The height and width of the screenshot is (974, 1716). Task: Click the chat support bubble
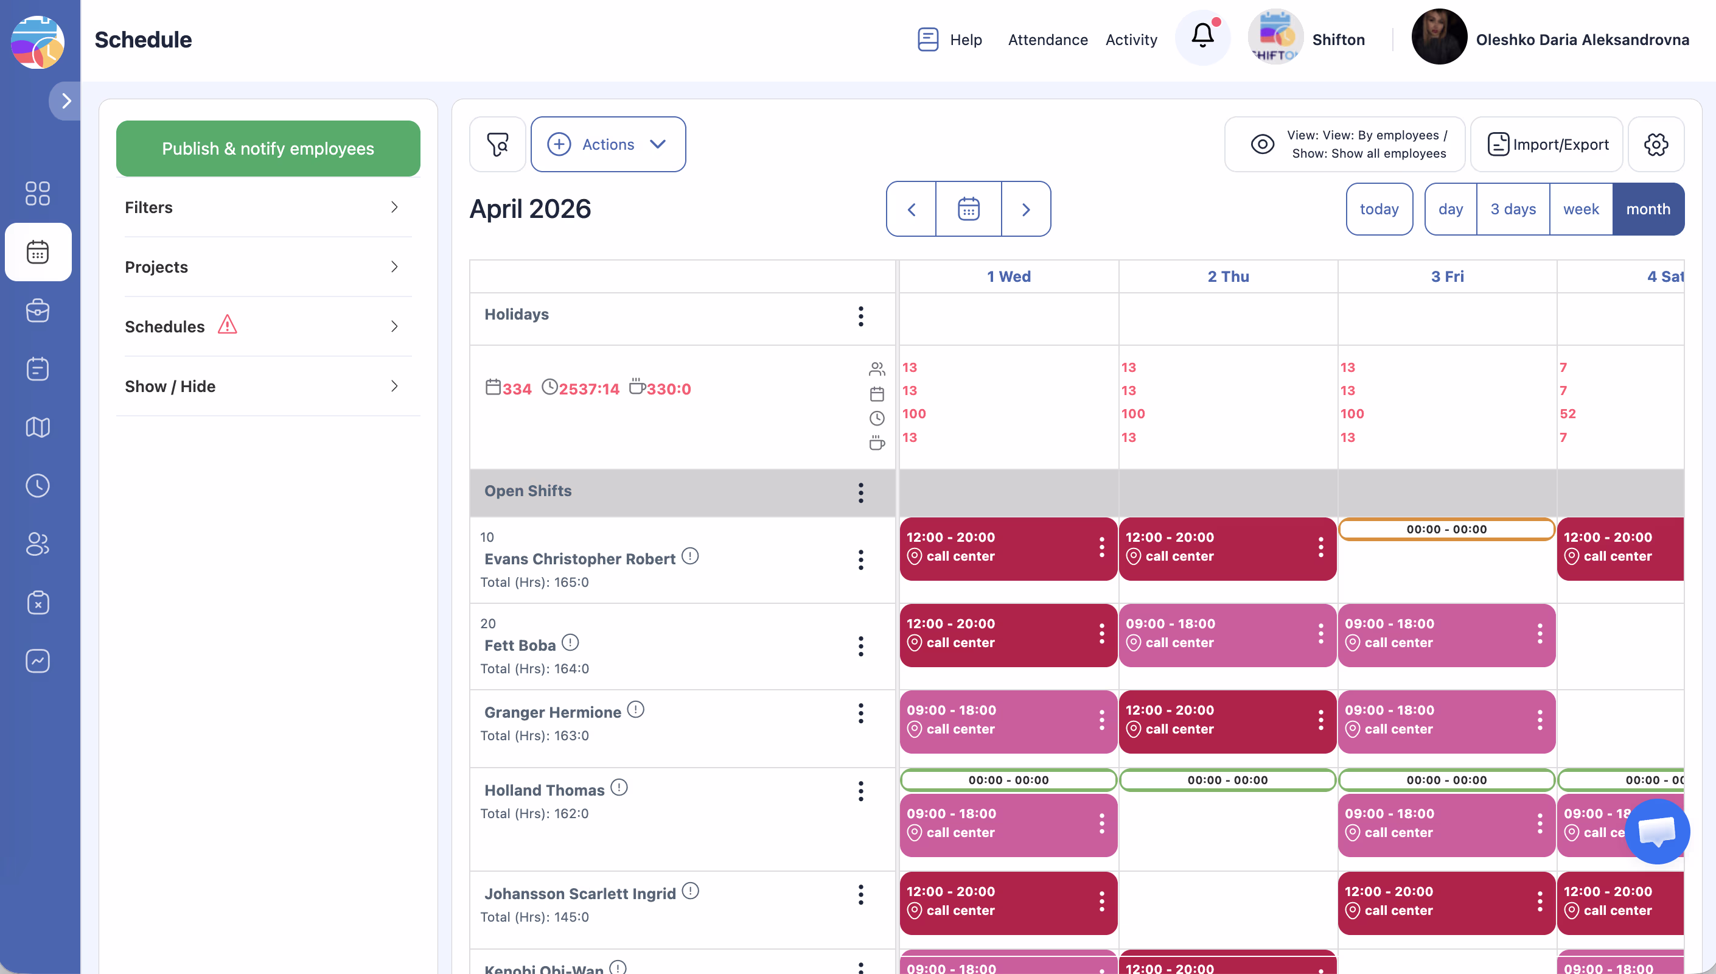1656,832
